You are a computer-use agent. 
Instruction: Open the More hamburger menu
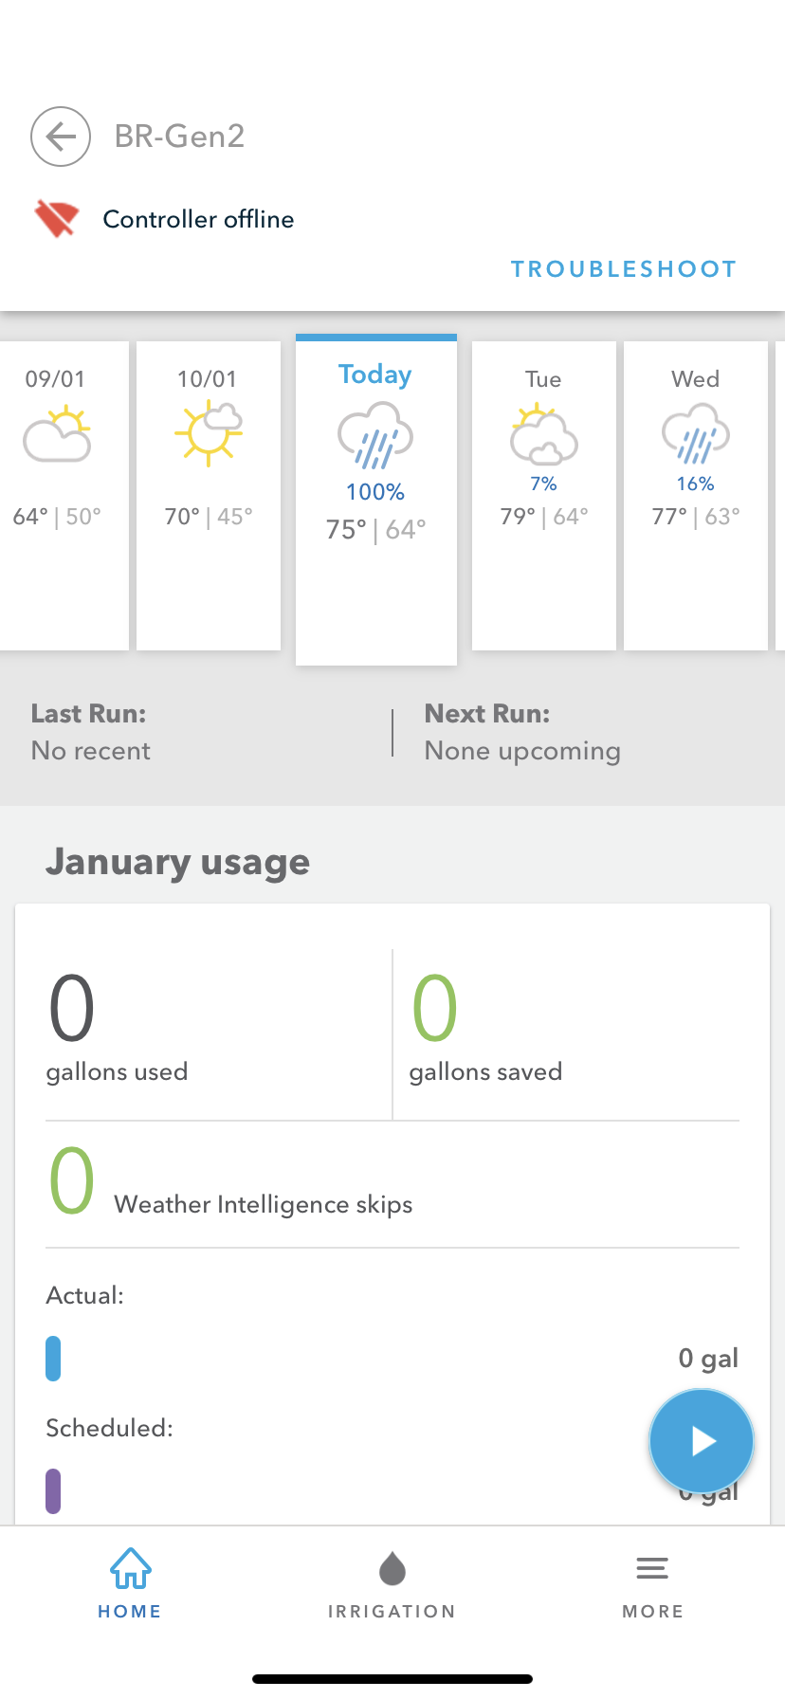[652, 1569]
